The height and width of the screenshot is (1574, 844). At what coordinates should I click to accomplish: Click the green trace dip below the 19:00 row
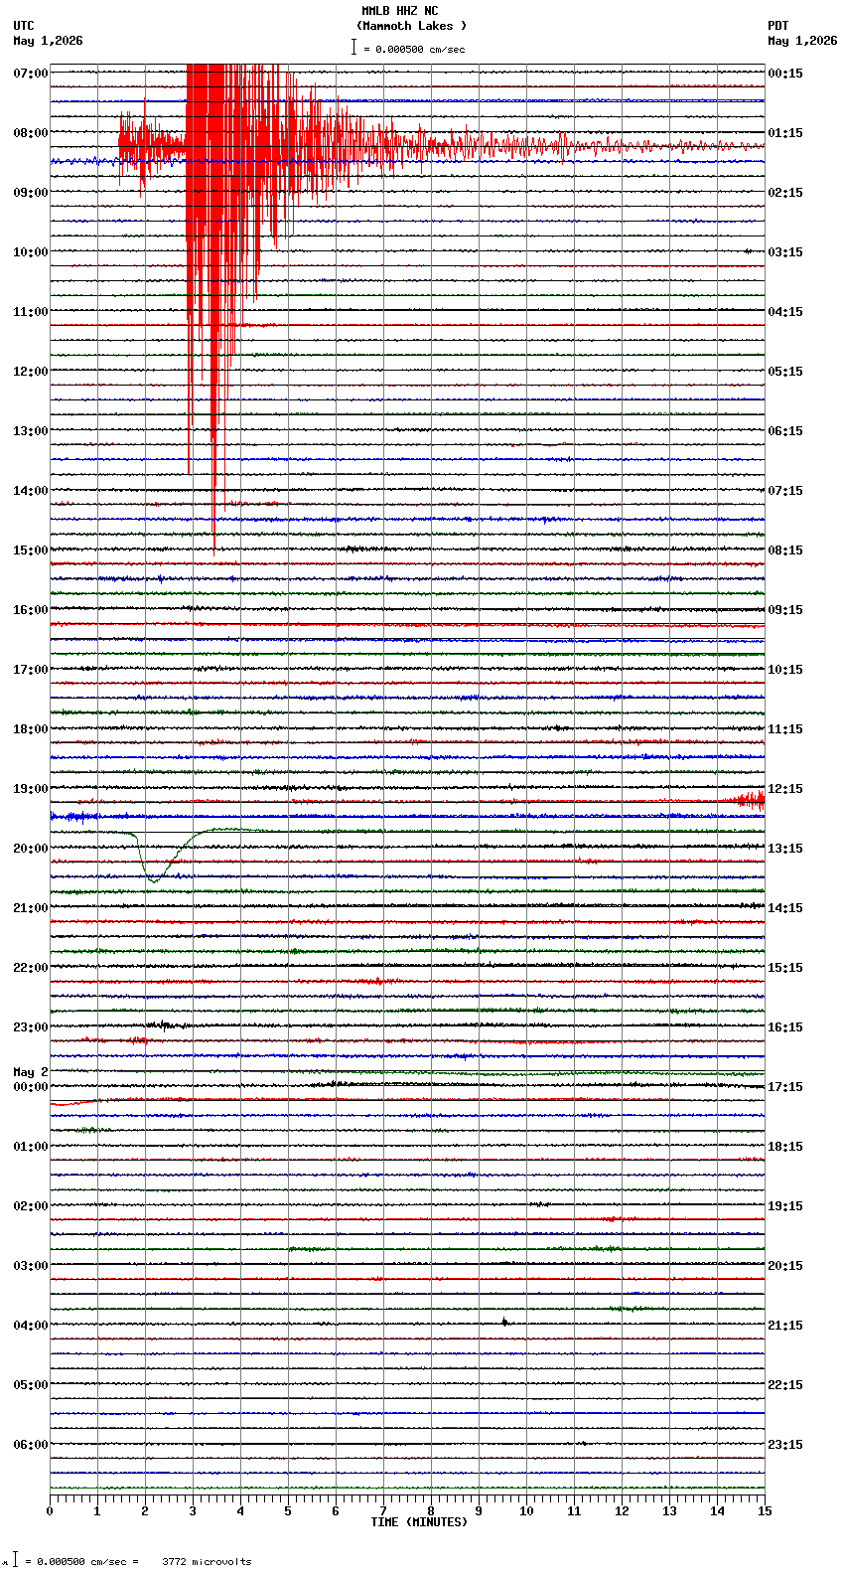click(x=154, y=857)
